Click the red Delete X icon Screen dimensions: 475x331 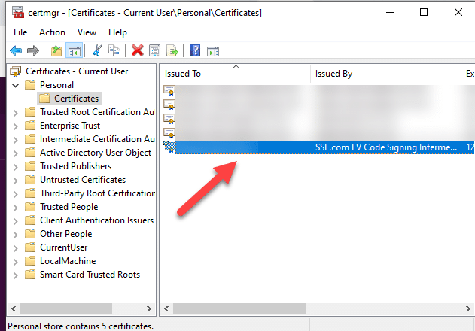137,51
